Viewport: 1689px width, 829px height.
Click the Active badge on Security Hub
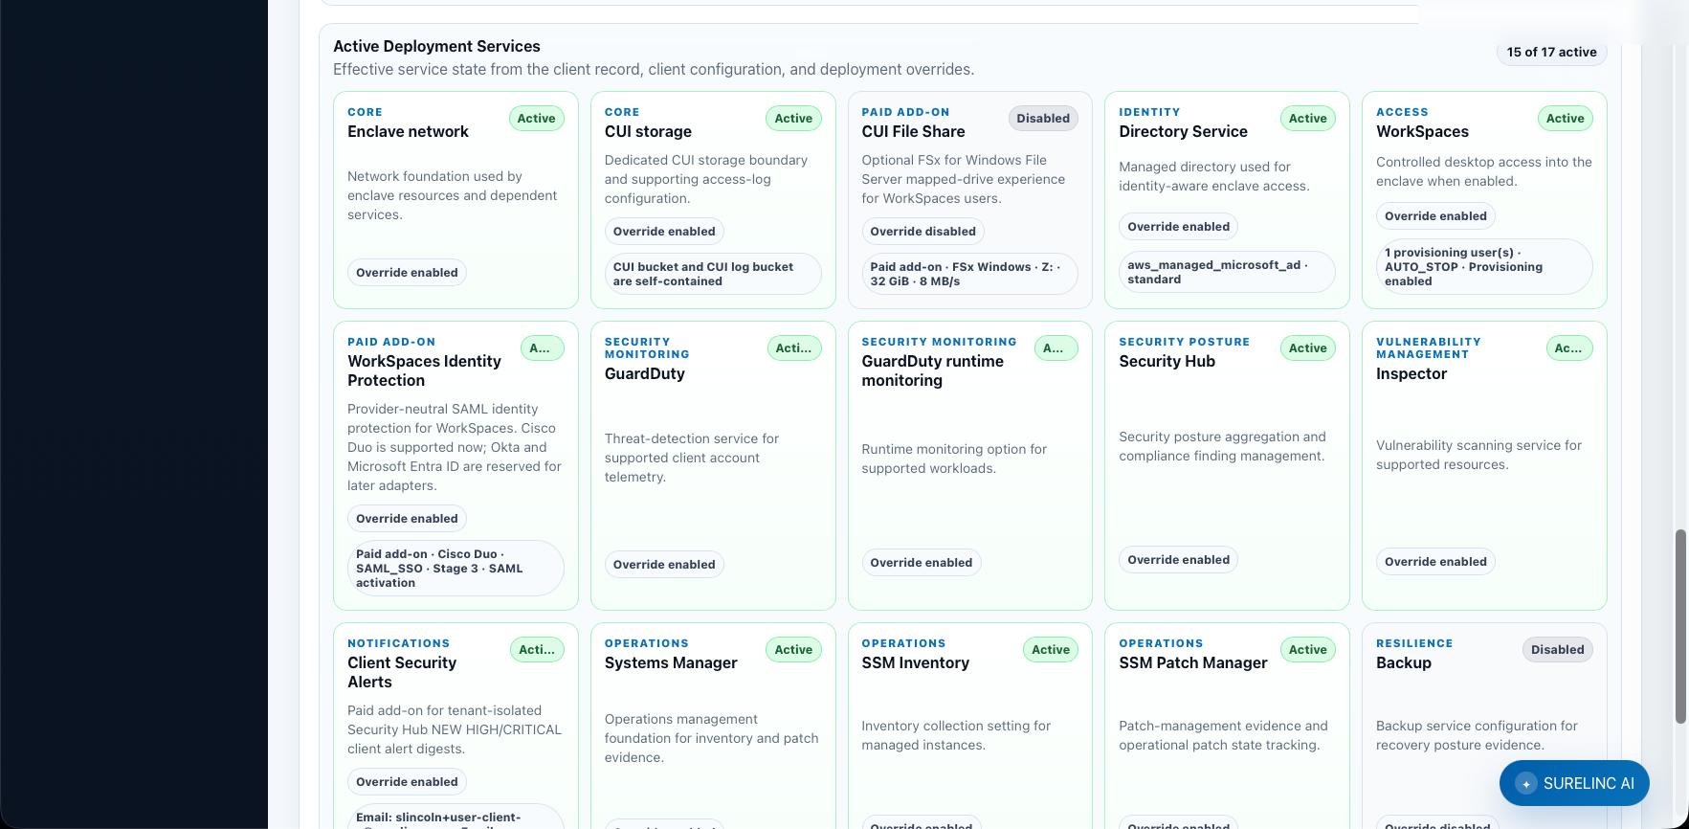click(x=1308, y=348)
